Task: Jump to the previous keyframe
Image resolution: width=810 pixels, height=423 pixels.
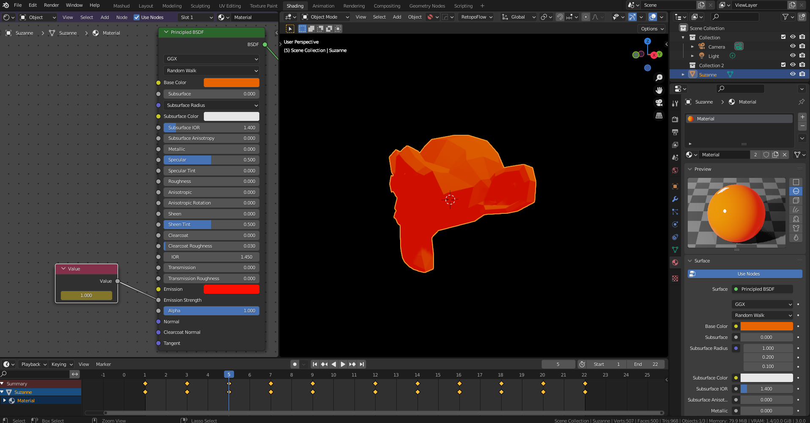Action: tap(324, 364)
